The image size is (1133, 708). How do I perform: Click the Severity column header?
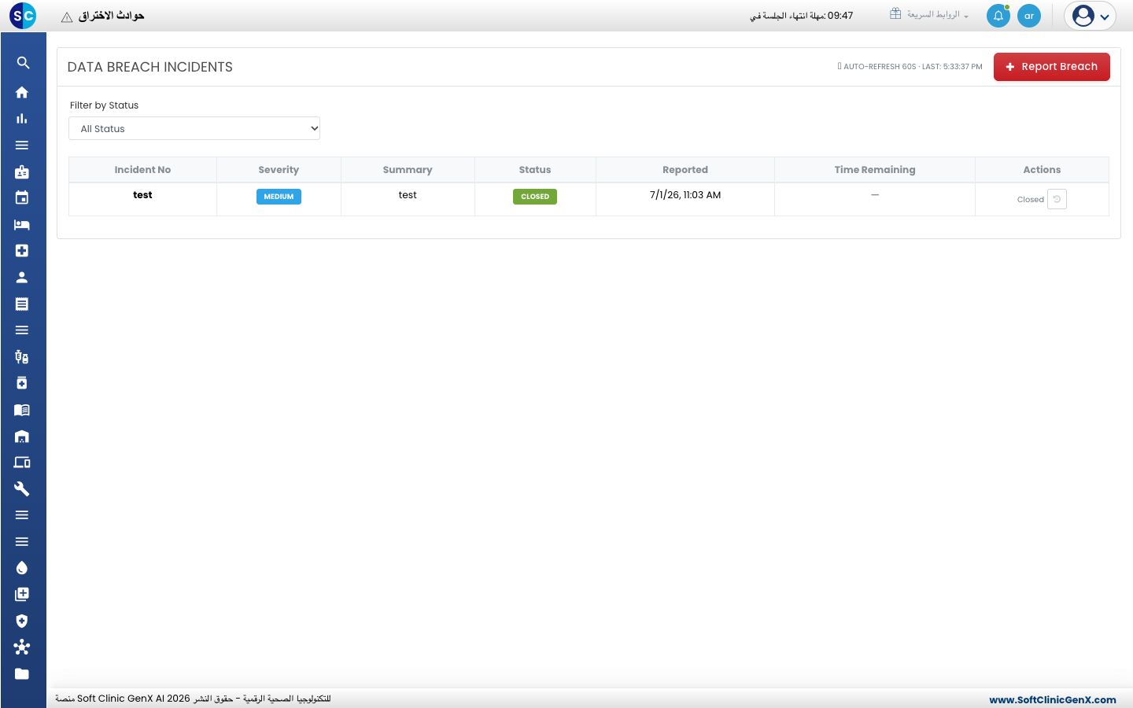tap(279, 170)
